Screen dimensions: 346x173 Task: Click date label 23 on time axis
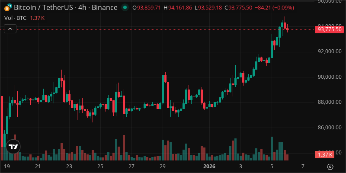click(x=69, y=167)
